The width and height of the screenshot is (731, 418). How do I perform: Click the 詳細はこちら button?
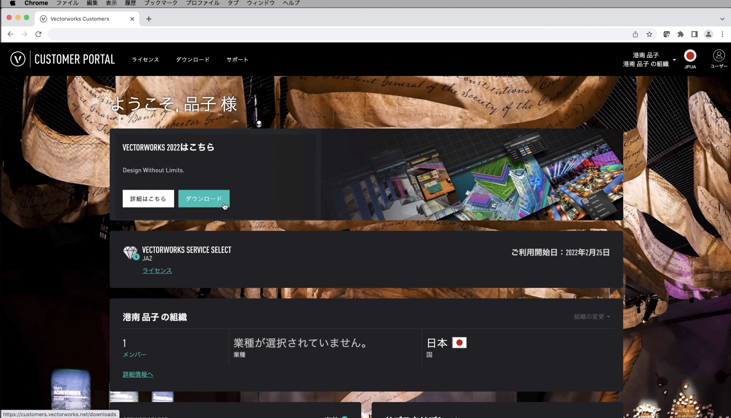click(148, 199)
